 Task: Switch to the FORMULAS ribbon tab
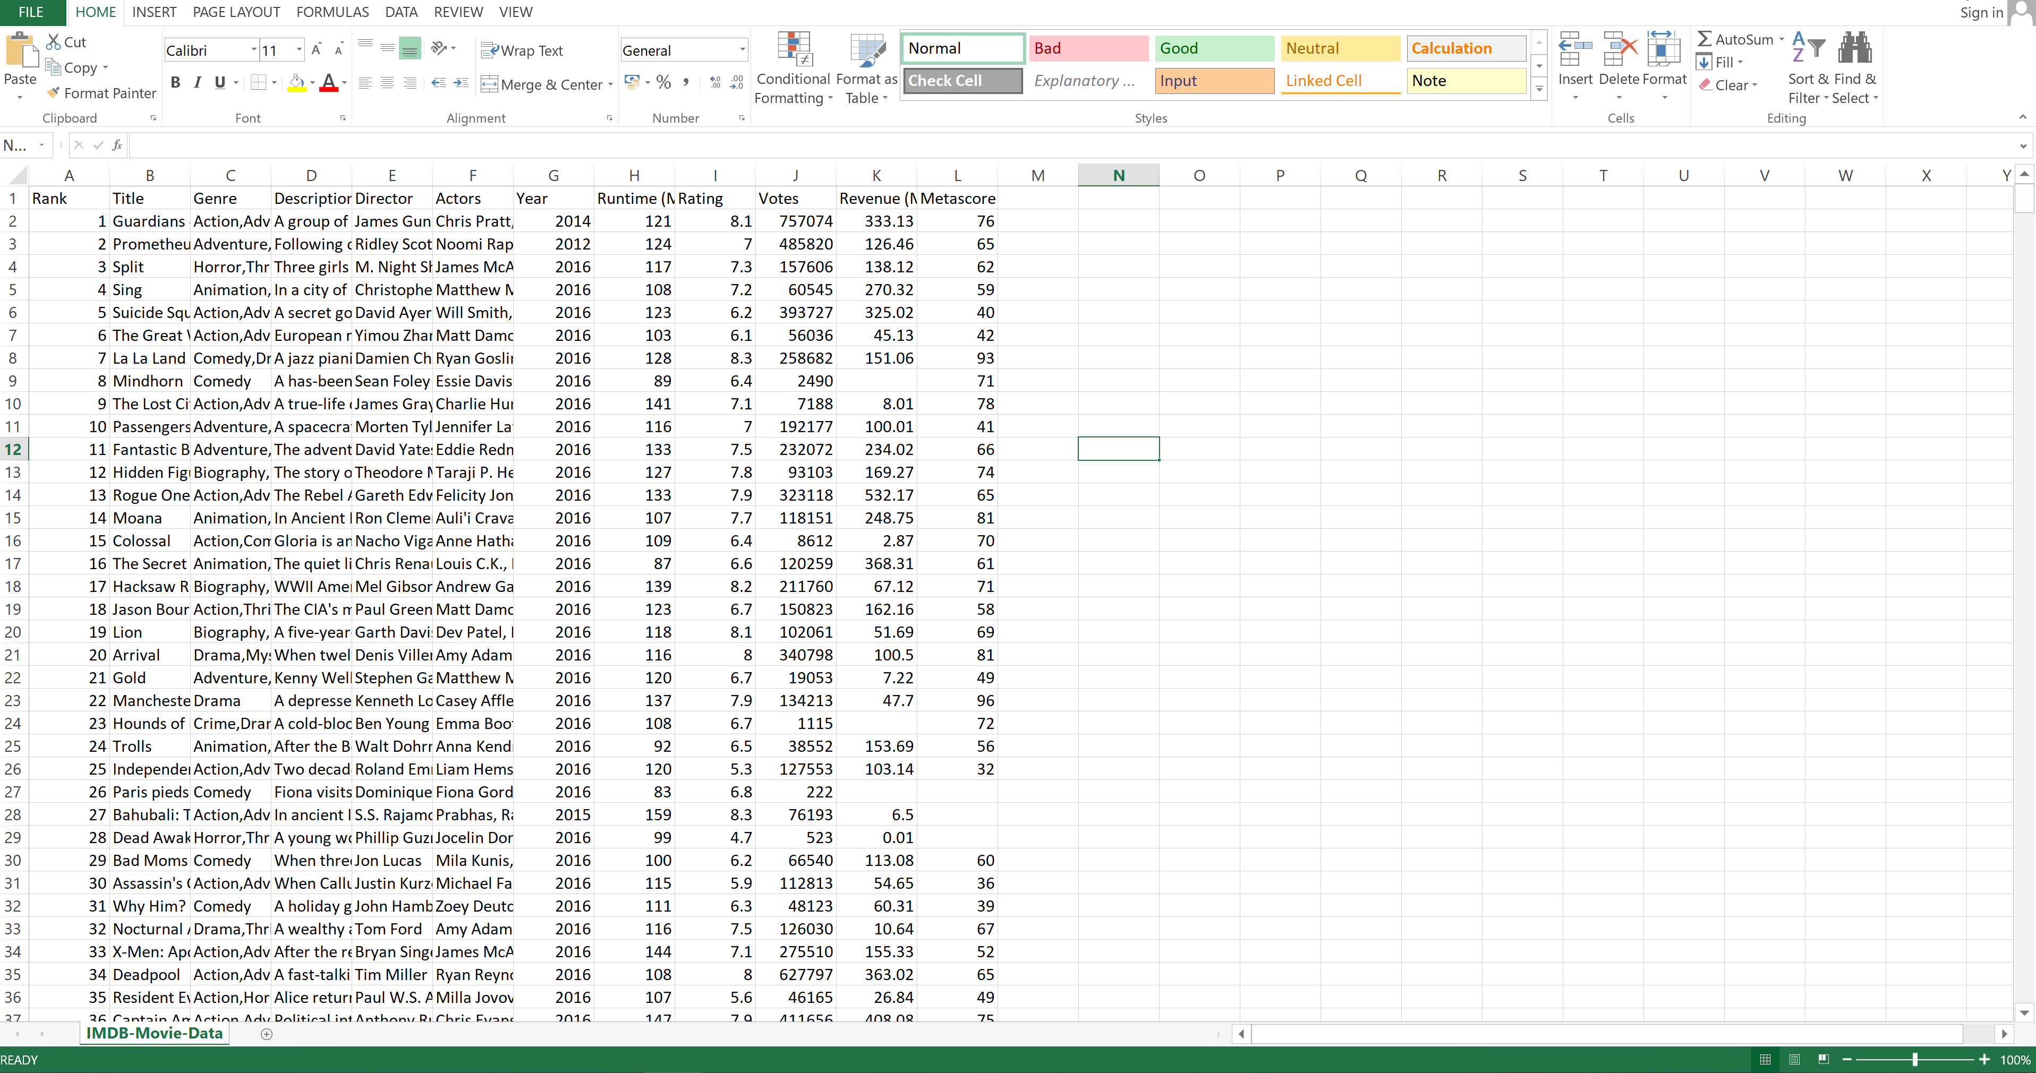(332, 12)
